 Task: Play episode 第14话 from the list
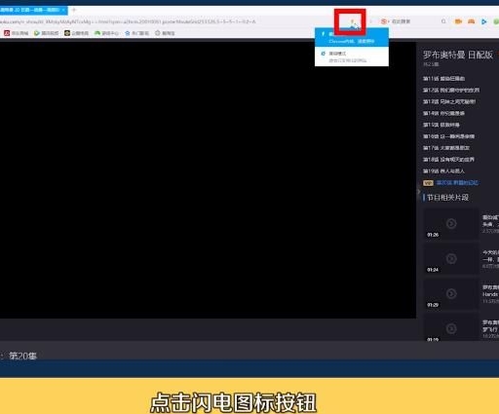[x=443, y=113]
